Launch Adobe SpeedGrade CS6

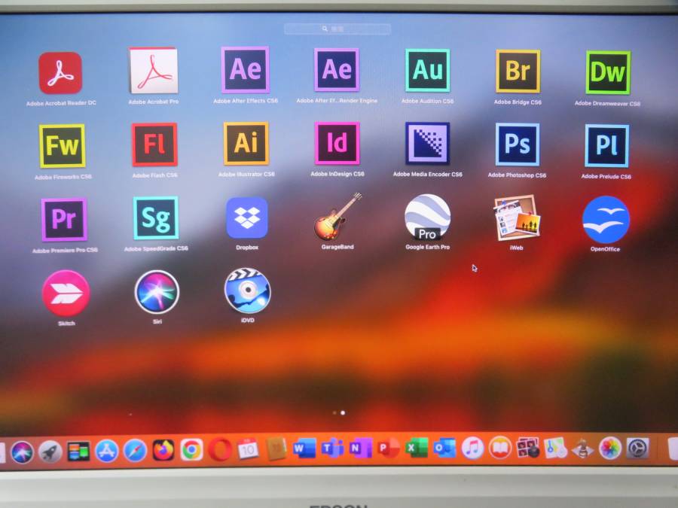(156, 217)
